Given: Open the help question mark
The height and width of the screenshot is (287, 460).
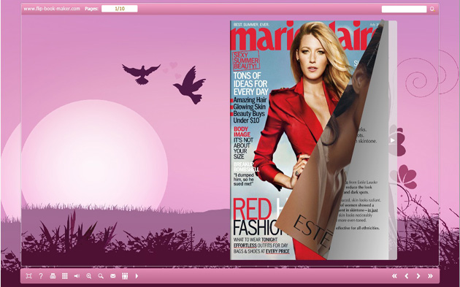Looking at the screenshot, I should pos(41,276).
